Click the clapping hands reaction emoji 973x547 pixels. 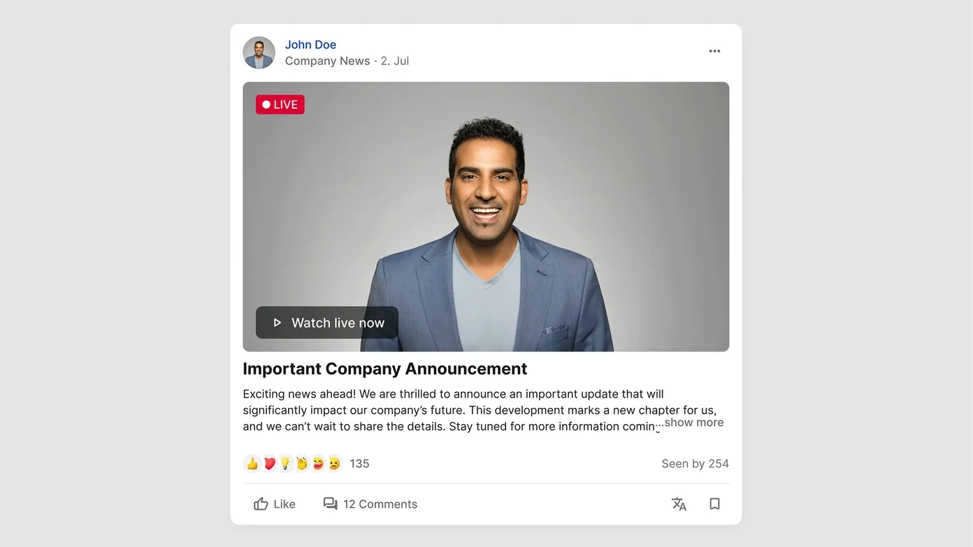pyautogui.click(x=302, y=463)
